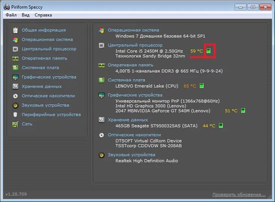
Task: Click the green temperature indicator beside 59 °C
Action: 208,51
